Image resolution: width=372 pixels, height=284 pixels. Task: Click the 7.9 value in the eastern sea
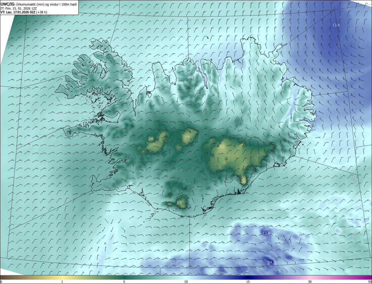354,179
